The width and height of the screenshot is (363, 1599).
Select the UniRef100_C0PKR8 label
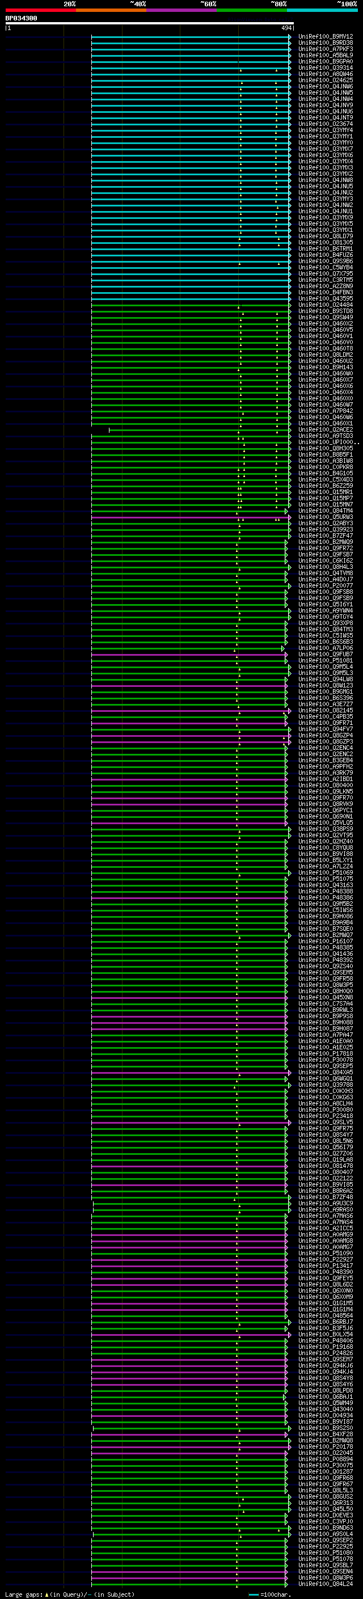tap(326, 467)
